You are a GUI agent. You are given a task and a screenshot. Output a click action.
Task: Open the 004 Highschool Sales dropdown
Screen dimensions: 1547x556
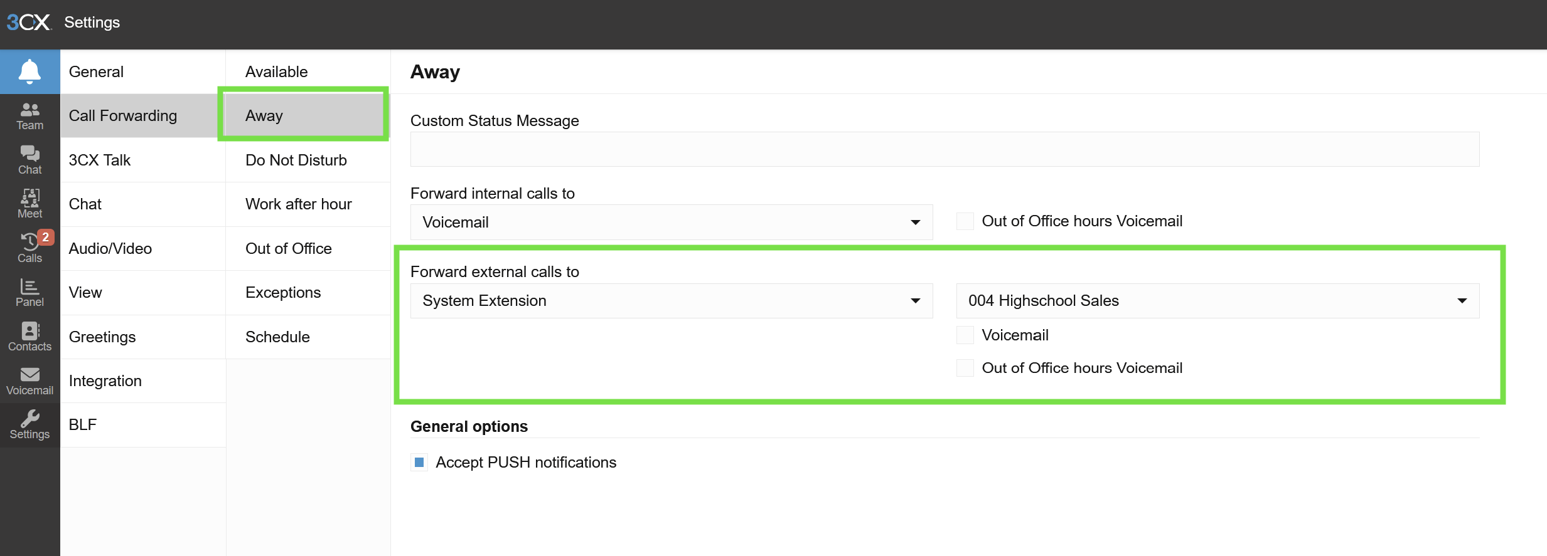1218,301
